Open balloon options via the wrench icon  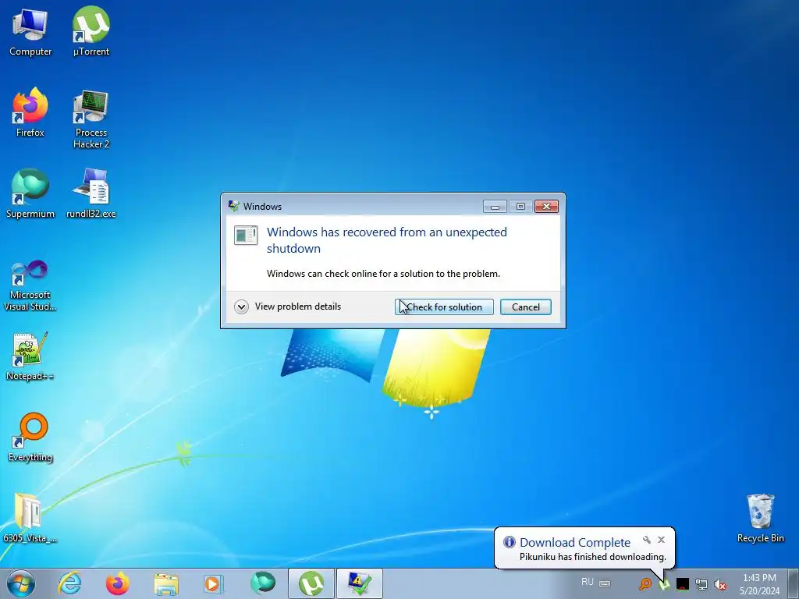pos(647,540)
